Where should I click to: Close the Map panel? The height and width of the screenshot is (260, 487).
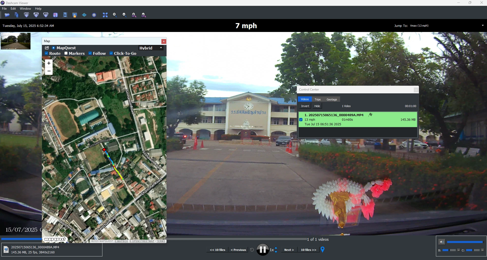[x=164, y=41]
